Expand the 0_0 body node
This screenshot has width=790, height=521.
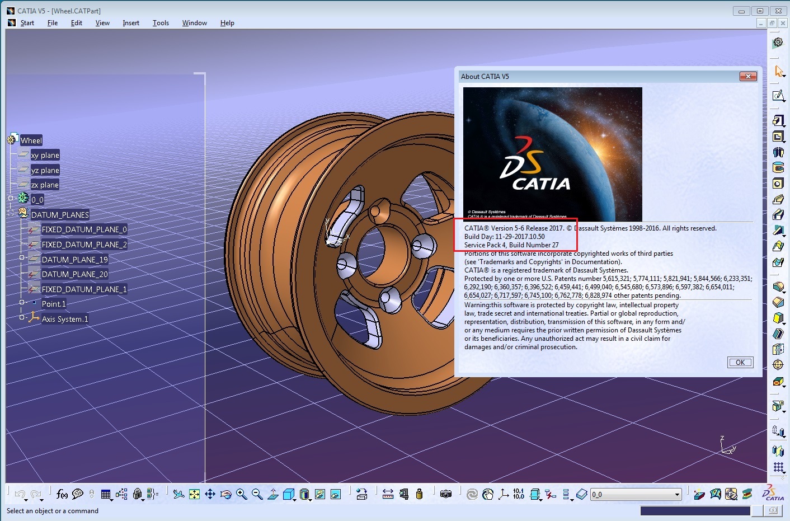pos(11,198)
